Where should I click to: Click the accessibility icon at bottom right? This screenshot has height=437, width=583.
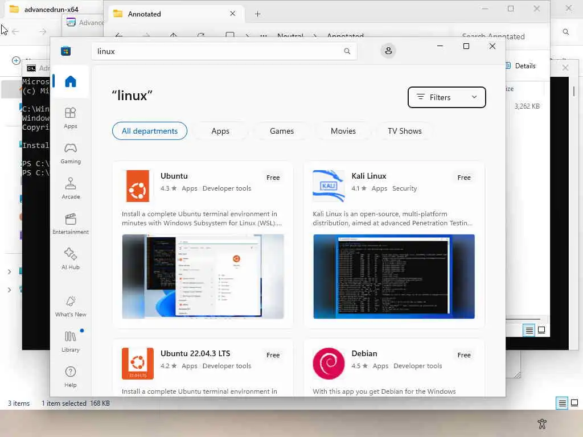click(542, 423)
